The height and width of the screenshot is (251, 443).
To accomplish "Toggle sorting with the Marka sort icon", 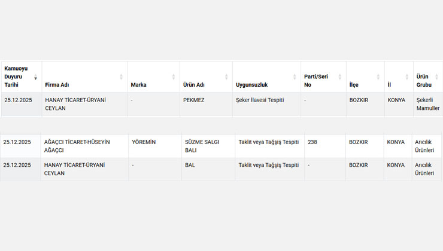I will click(174, 77).
